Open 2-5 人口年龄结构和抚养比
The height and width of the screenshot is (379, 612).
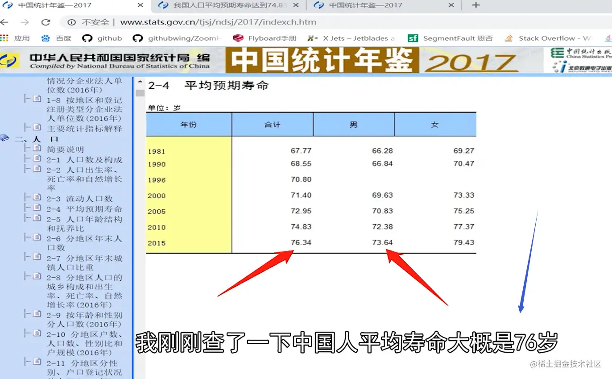coord(84,224)
